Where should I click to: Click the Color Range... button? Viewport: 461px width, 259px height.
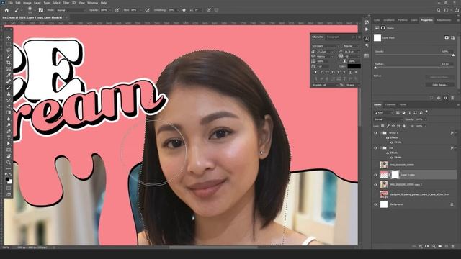[x=440, y=85]
